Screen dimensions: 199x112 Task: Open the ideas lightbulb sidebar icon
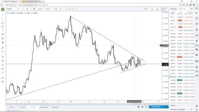pyautogui.click(x=197, y=41)
